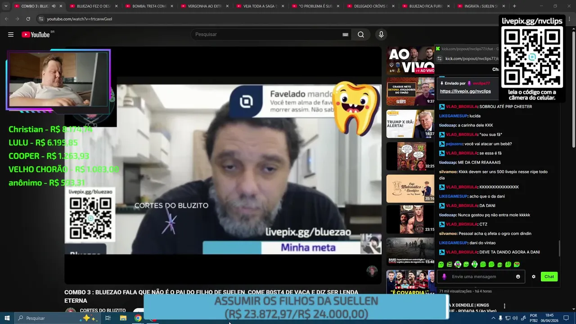Open the AO VIVO thumbnail in suggestions
Image resolution: width=576 pixels, height=324 pixels.
point(410,61)
